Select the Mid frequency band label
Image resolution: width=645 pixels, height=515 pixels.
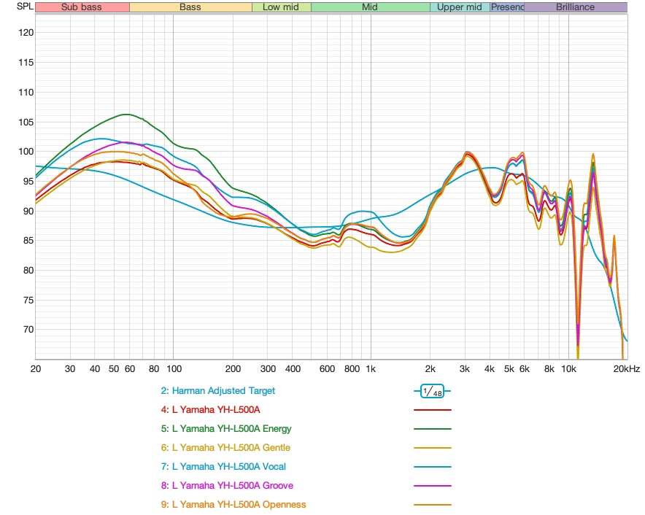370,7
